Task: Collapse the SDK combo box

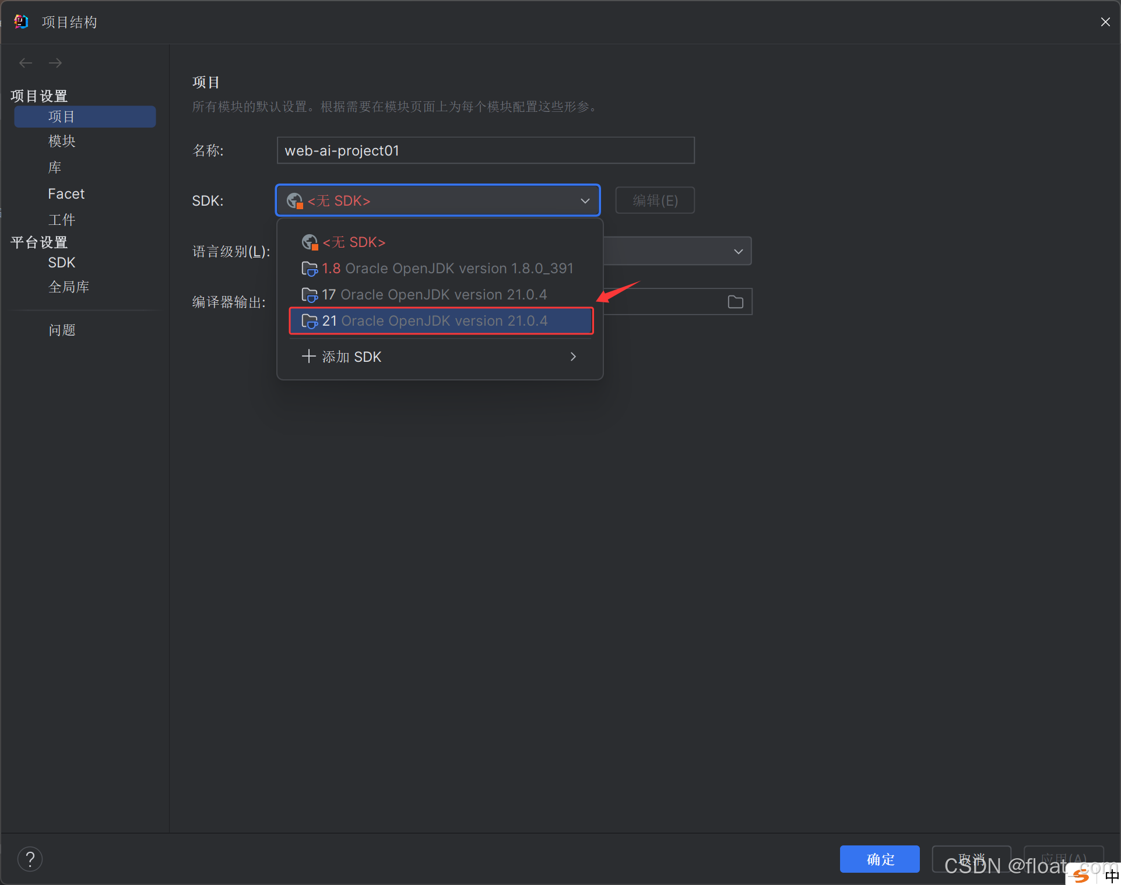Action: point(585,201)
